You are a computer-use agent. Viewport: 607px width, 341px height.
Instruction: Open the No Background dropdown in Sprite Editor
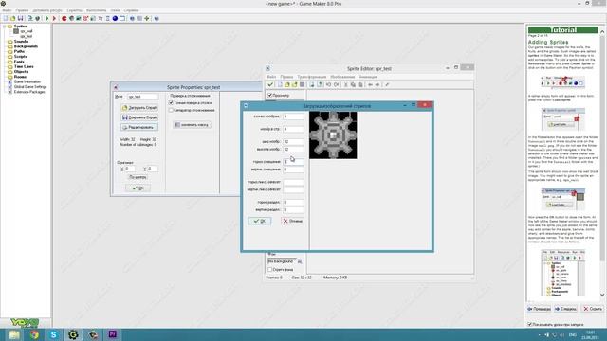[x=300, y=261]
